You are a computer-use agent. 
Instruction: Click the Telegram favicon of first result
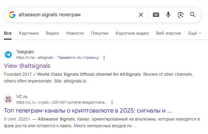coord(8,55)
